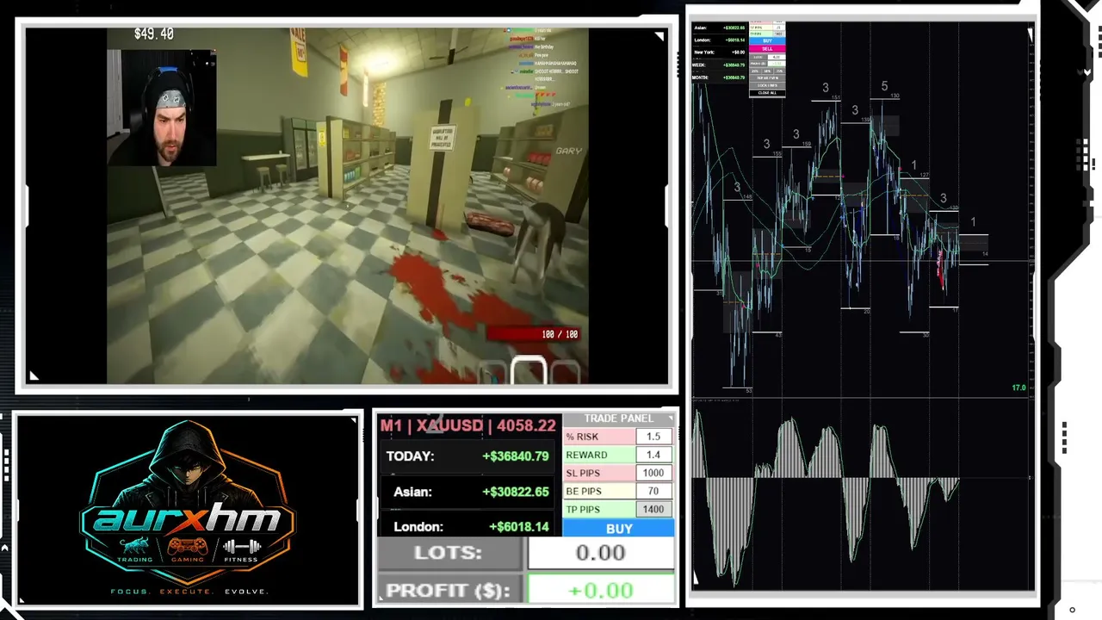The width and height of the screenshot is (1102, 620).
Task: Click the $49.40 money counter in the game
Action: (154, 34)
